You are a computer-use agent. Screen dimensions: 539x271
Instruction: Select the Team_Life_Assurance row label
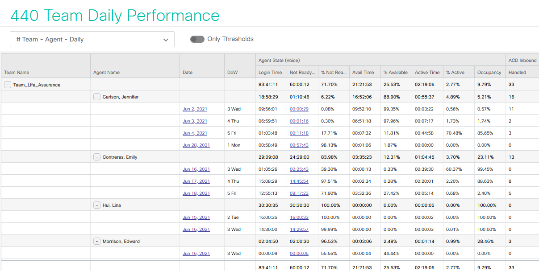[37, 85]
